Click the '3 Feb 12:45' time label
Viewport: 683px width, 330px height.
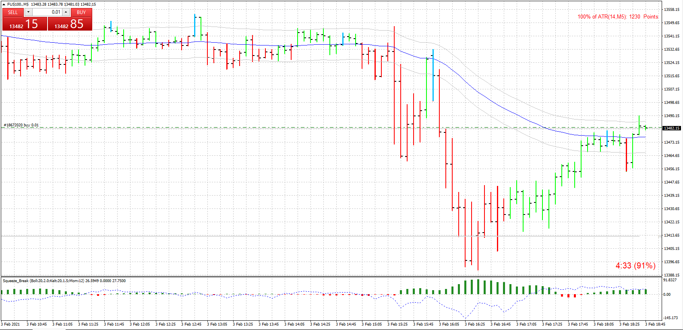[x=191, y=324]
